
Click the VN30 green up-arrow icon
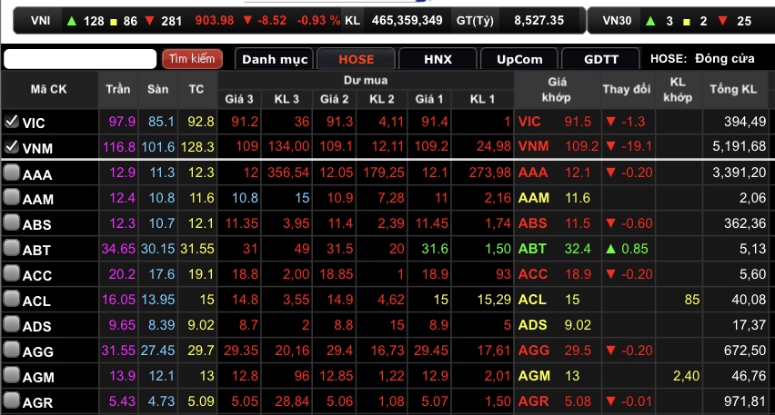(x=649, y=20)
